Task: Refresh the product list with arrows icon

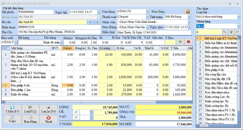Action: click(237, 32)
